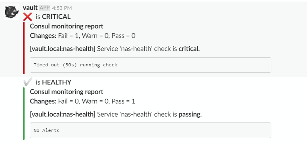This screenshot has width=307, height=143.
Task: Click the 'No Alerts' code block
Action: pos(151,130)
